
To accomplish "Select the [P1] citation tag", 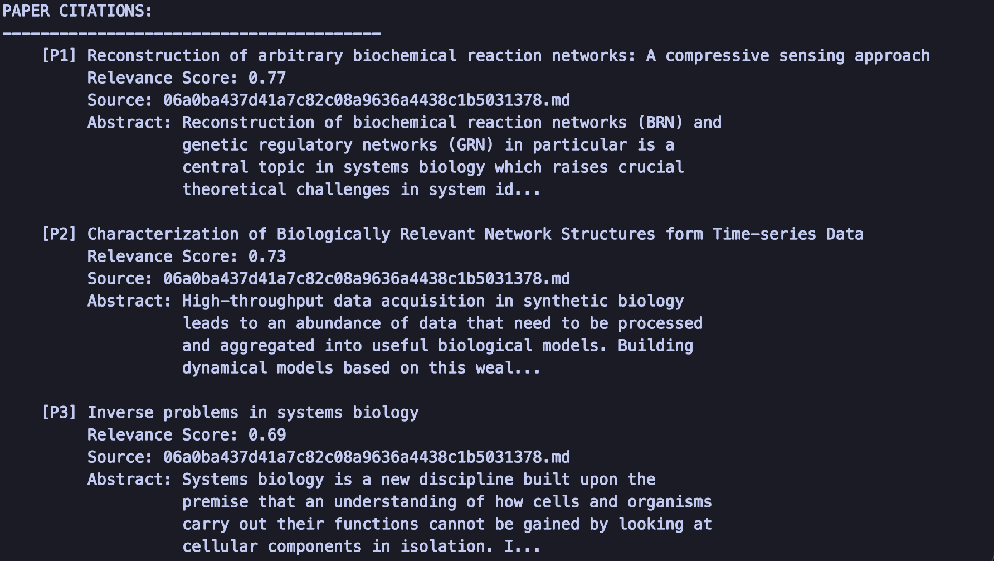I will [x=59, y=56].
